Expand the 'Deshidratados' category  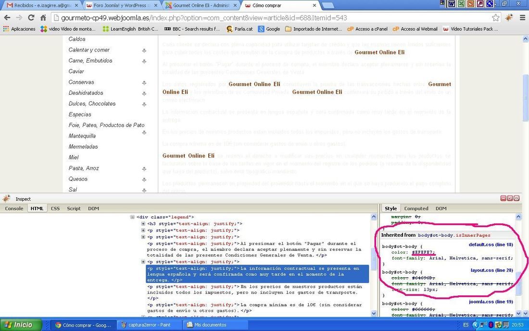coord(144,94)
